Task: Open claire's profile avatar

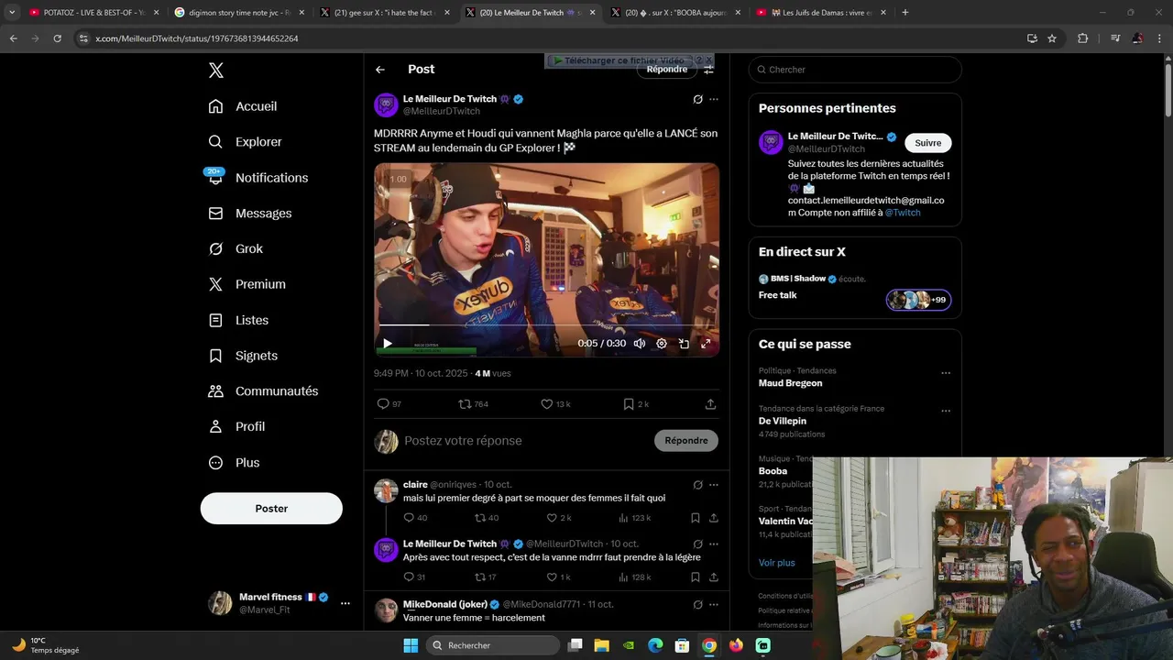Action: click(x=386, y=490)
